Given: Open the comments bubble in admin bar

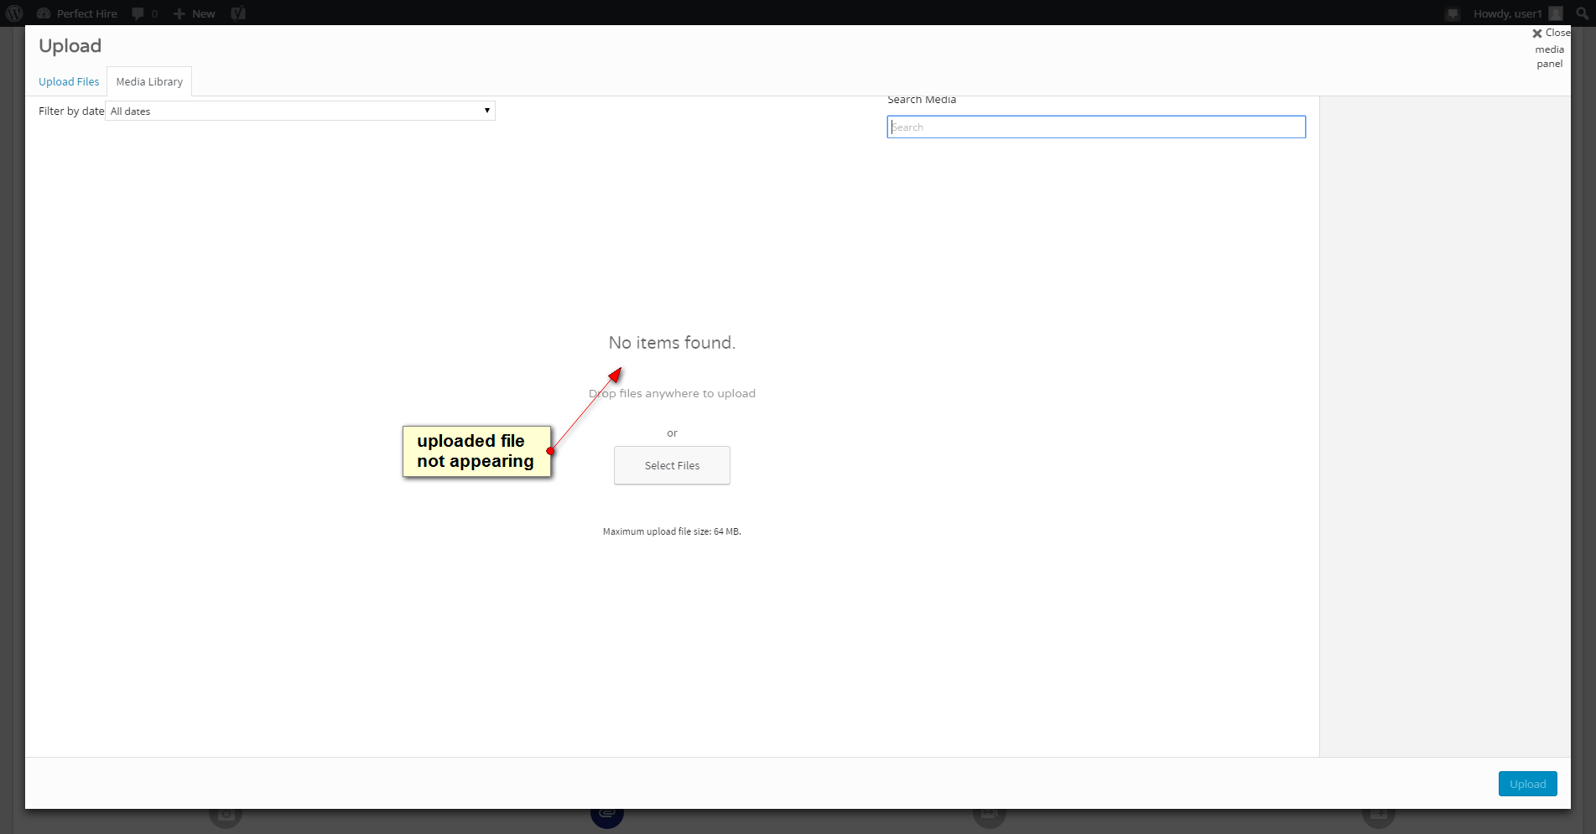Looking at the screenshot, I should 144,13.
